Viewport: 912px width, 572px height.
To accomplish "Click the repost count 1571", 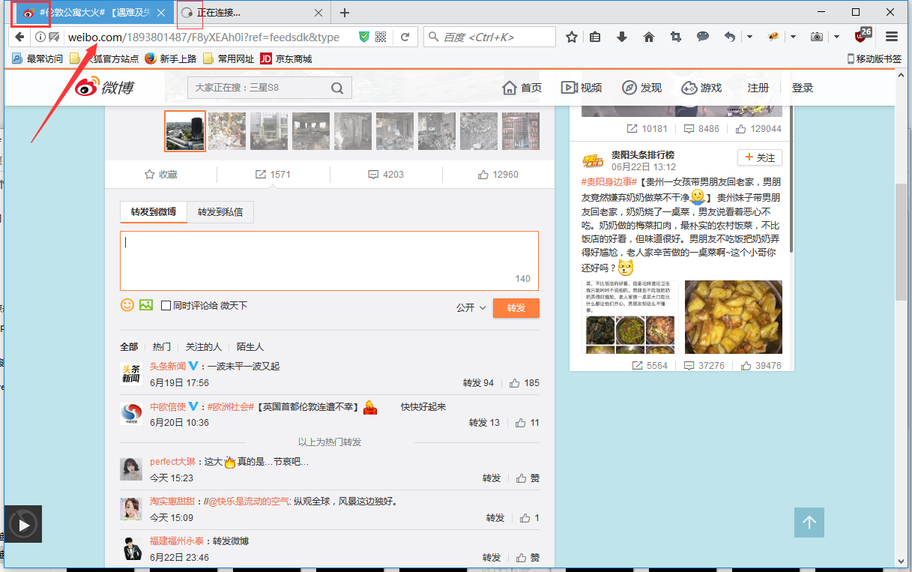I will click(274, 175).
